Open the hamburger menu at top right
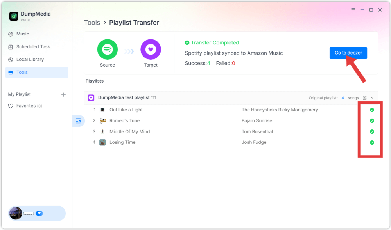This screenshot has height=230, width=391. (353, 10)
